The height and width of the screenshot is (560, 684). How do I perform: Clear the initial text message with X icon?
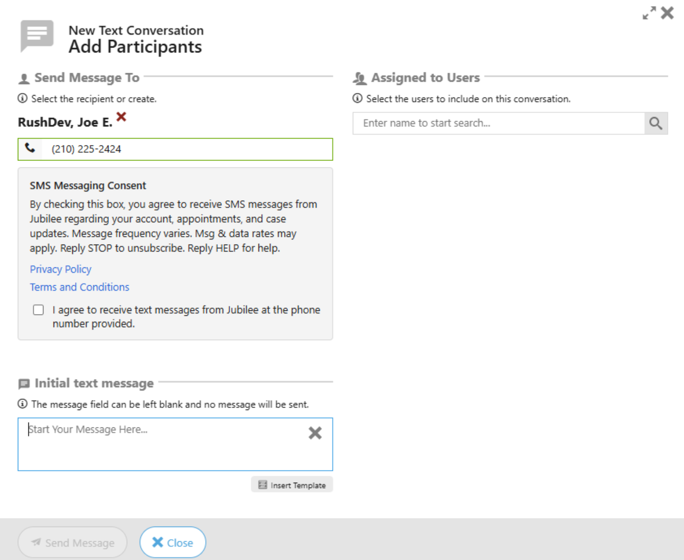[315, 433]
